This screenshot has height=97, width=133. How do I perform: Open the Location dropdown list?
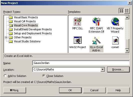(x=102, y=69)
